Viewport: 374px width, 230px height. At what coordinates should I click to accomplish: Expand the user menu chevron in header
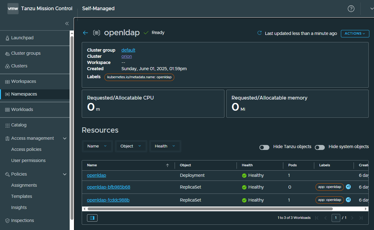coord(372,9)
